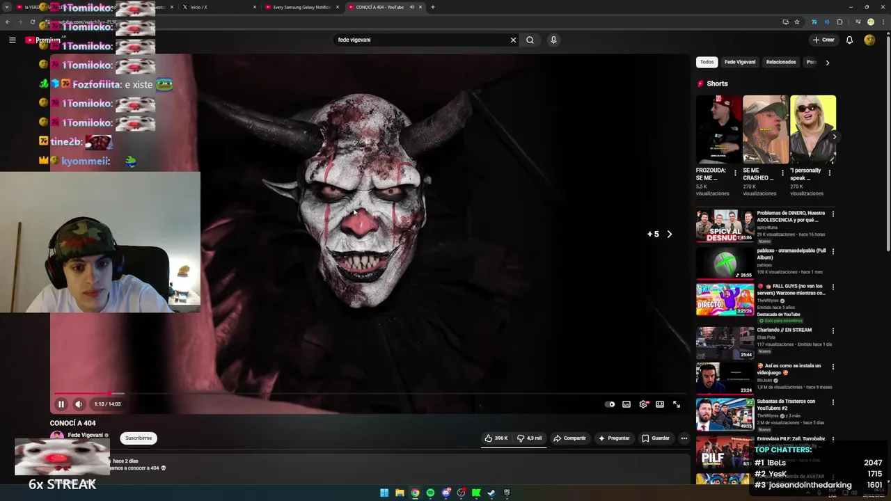
Task: Like the video with the thumbs-up button
Action: click(x=496, y=438)
